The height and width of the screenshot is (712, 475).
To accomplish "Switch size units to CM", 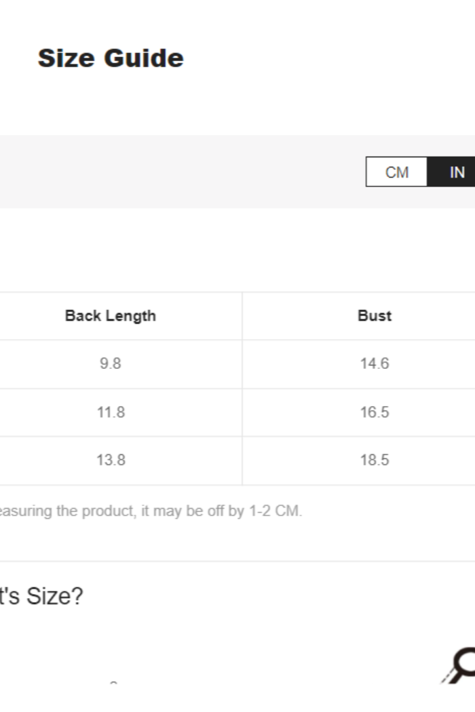I will tap(396, 172).
